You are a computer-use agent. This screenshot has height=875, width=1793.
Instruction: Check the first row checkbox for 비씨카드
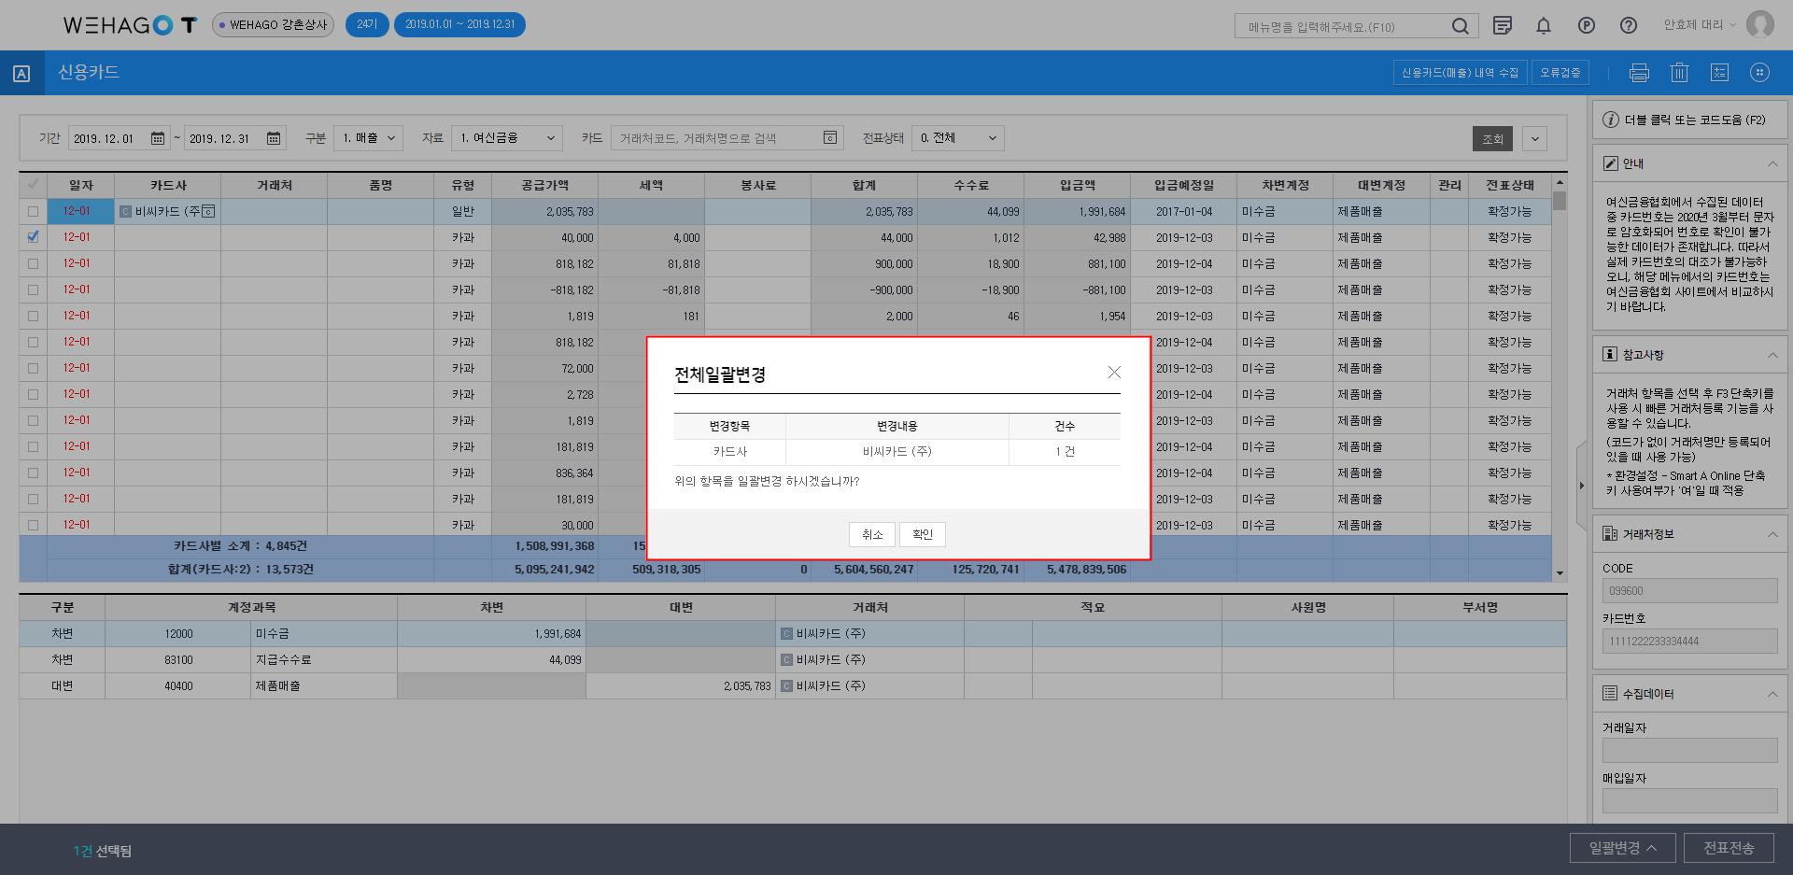(34, 212)
